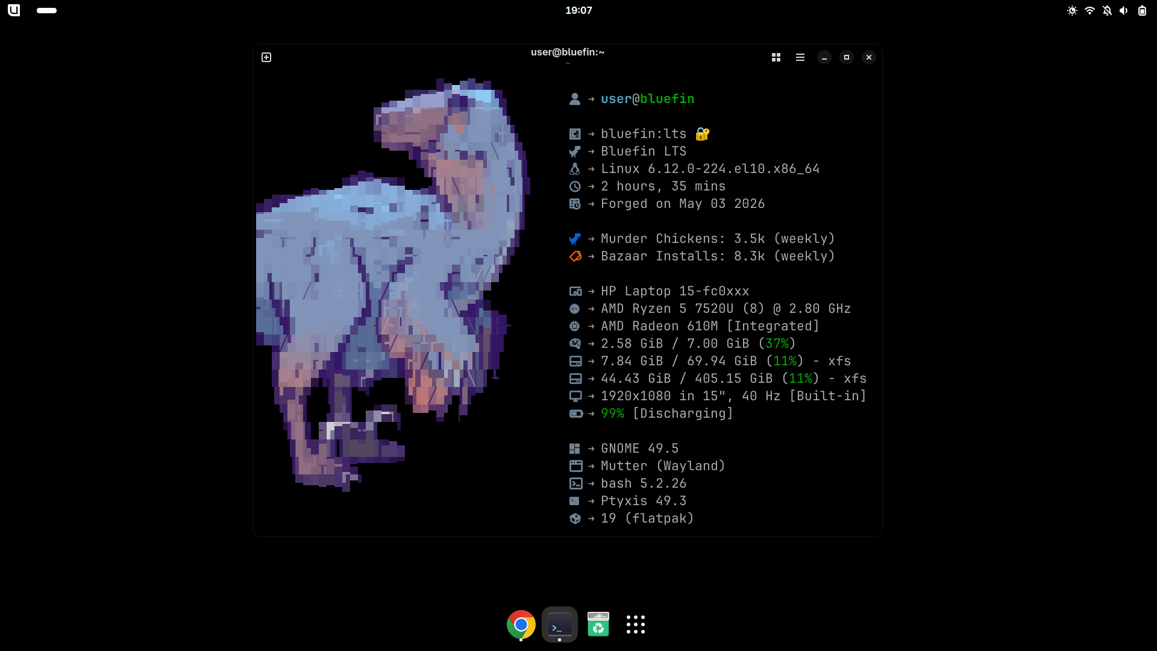This screenshot has height=651, width=1157.
Task: Click the 'Ptyxis 49.3' terminal line
Action: (644, 501)
